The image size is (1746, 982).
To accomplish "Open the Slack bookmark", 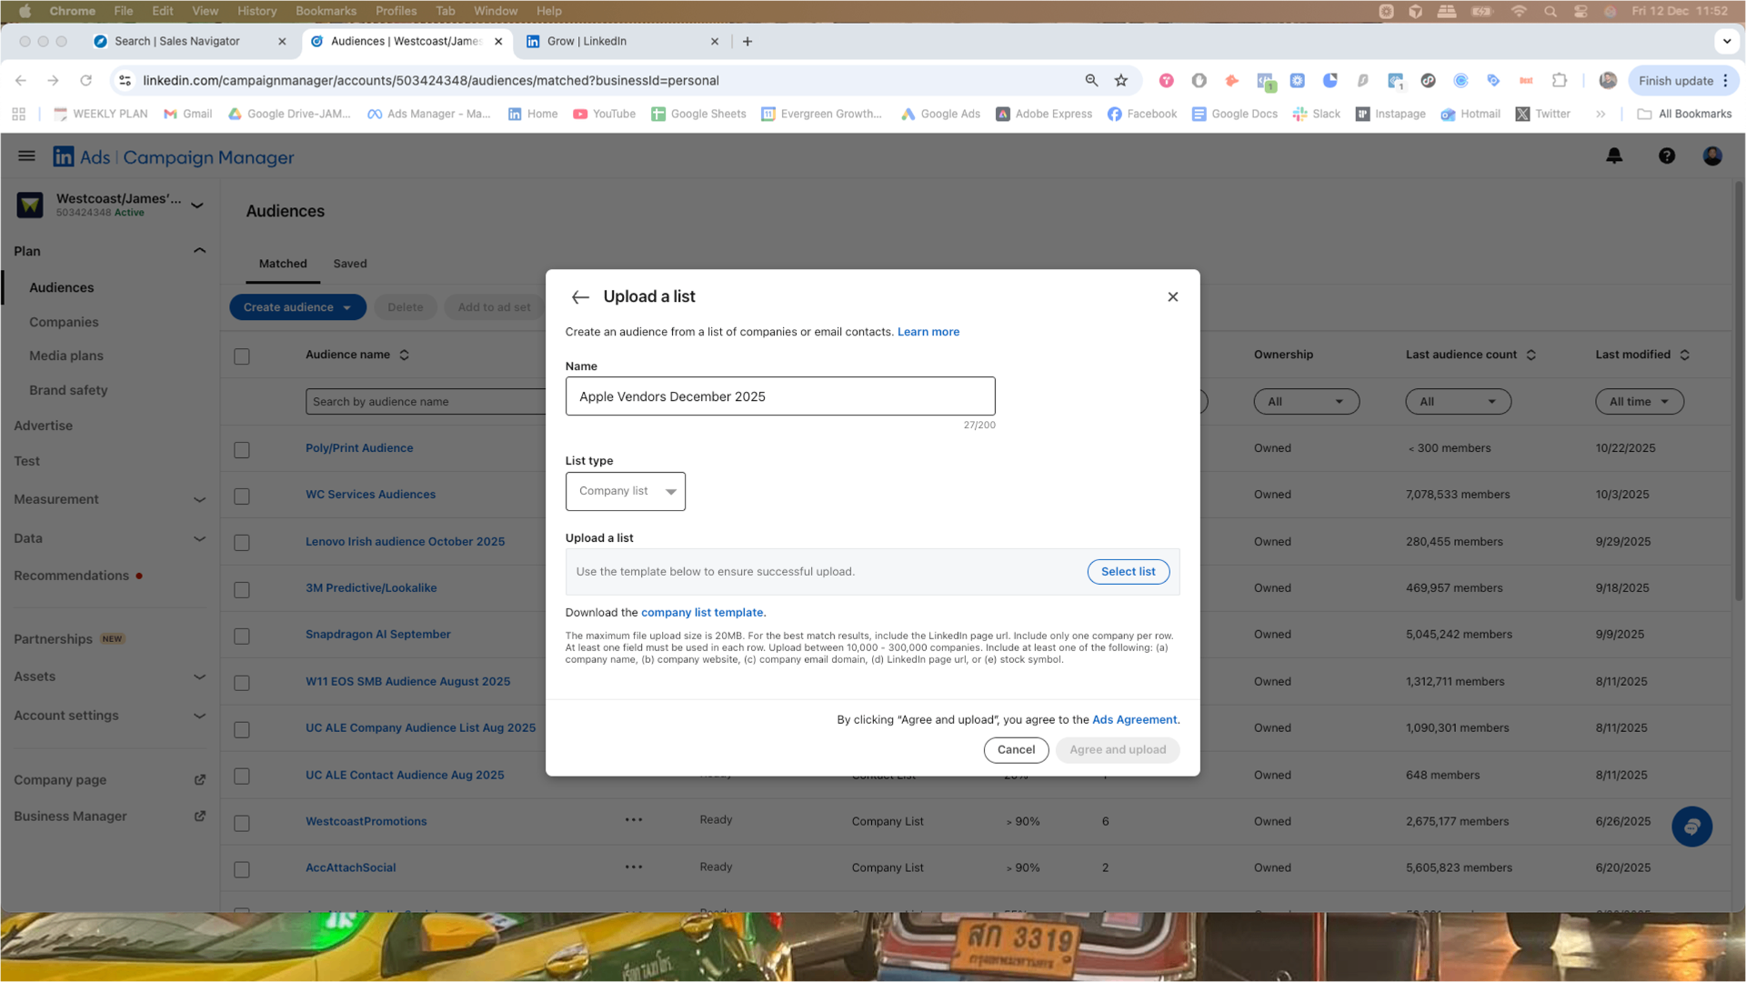I will pos(1316,114).
